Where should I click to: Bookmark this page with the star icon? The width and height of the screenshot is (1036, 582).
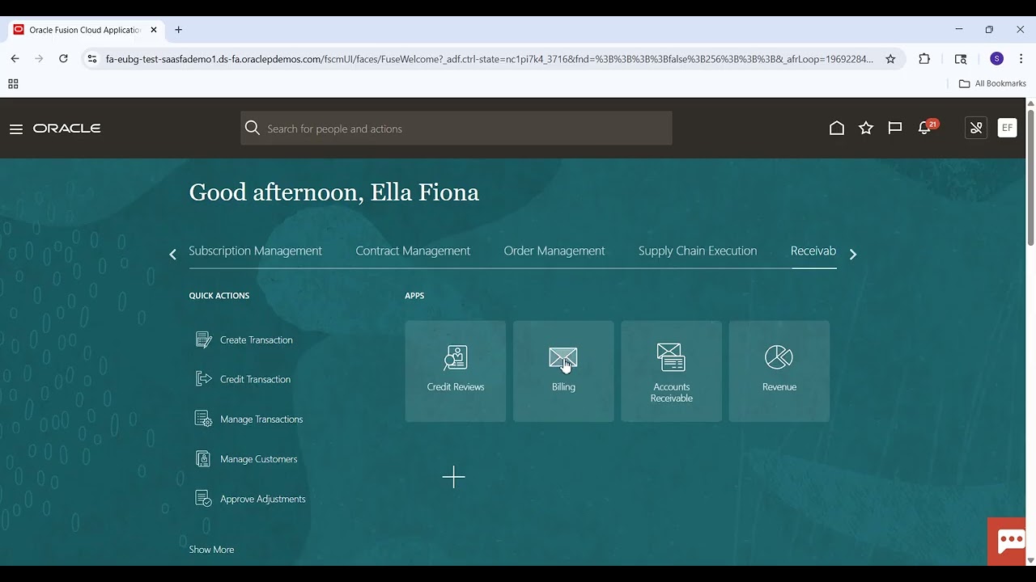(x=890, y=59)
